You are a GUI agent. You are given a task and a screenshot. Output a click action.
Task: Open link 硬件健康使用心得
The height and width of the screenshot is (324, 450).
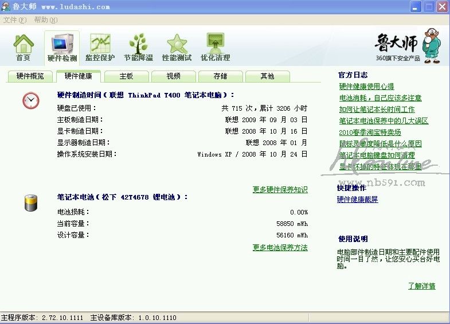coord(366,87)
